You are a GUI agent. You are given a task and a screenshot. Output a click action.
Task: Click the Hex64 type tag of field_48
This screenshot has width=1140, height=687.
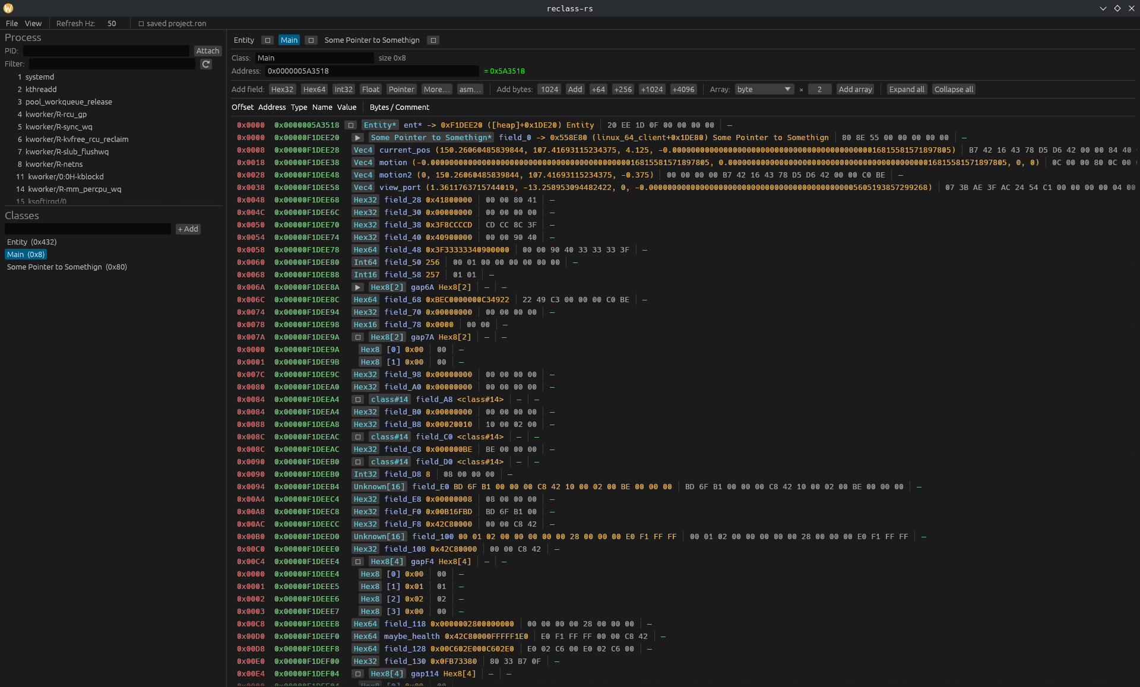pyautogui.click(x=365, y=250)
